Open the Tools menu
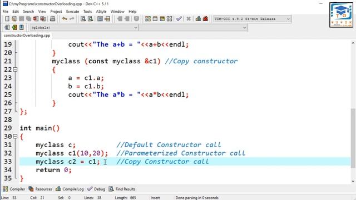Viewport: 356px width, 200px height. point(87,11)
